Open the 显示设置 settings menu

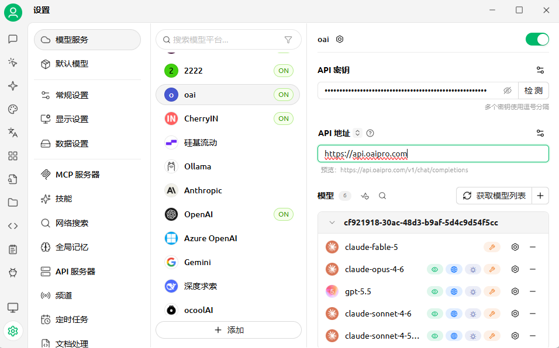87,119
